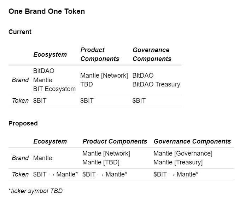Select the 'Proposed' section heading
Image resolution: width=245 pixels, height=202 pixels.
23,123
